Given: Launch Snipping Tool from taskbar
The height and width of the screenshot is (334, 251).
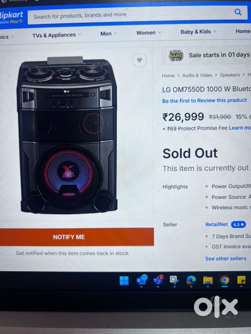Looking at the screenshot, I should [x=174, y=280].
